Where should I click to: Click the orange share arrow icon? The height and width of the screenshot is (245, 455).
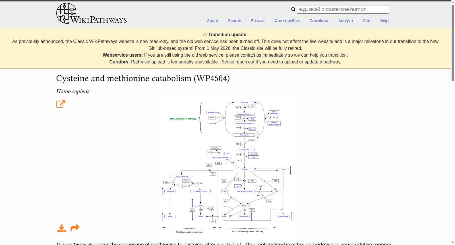(x=75, y=228)
